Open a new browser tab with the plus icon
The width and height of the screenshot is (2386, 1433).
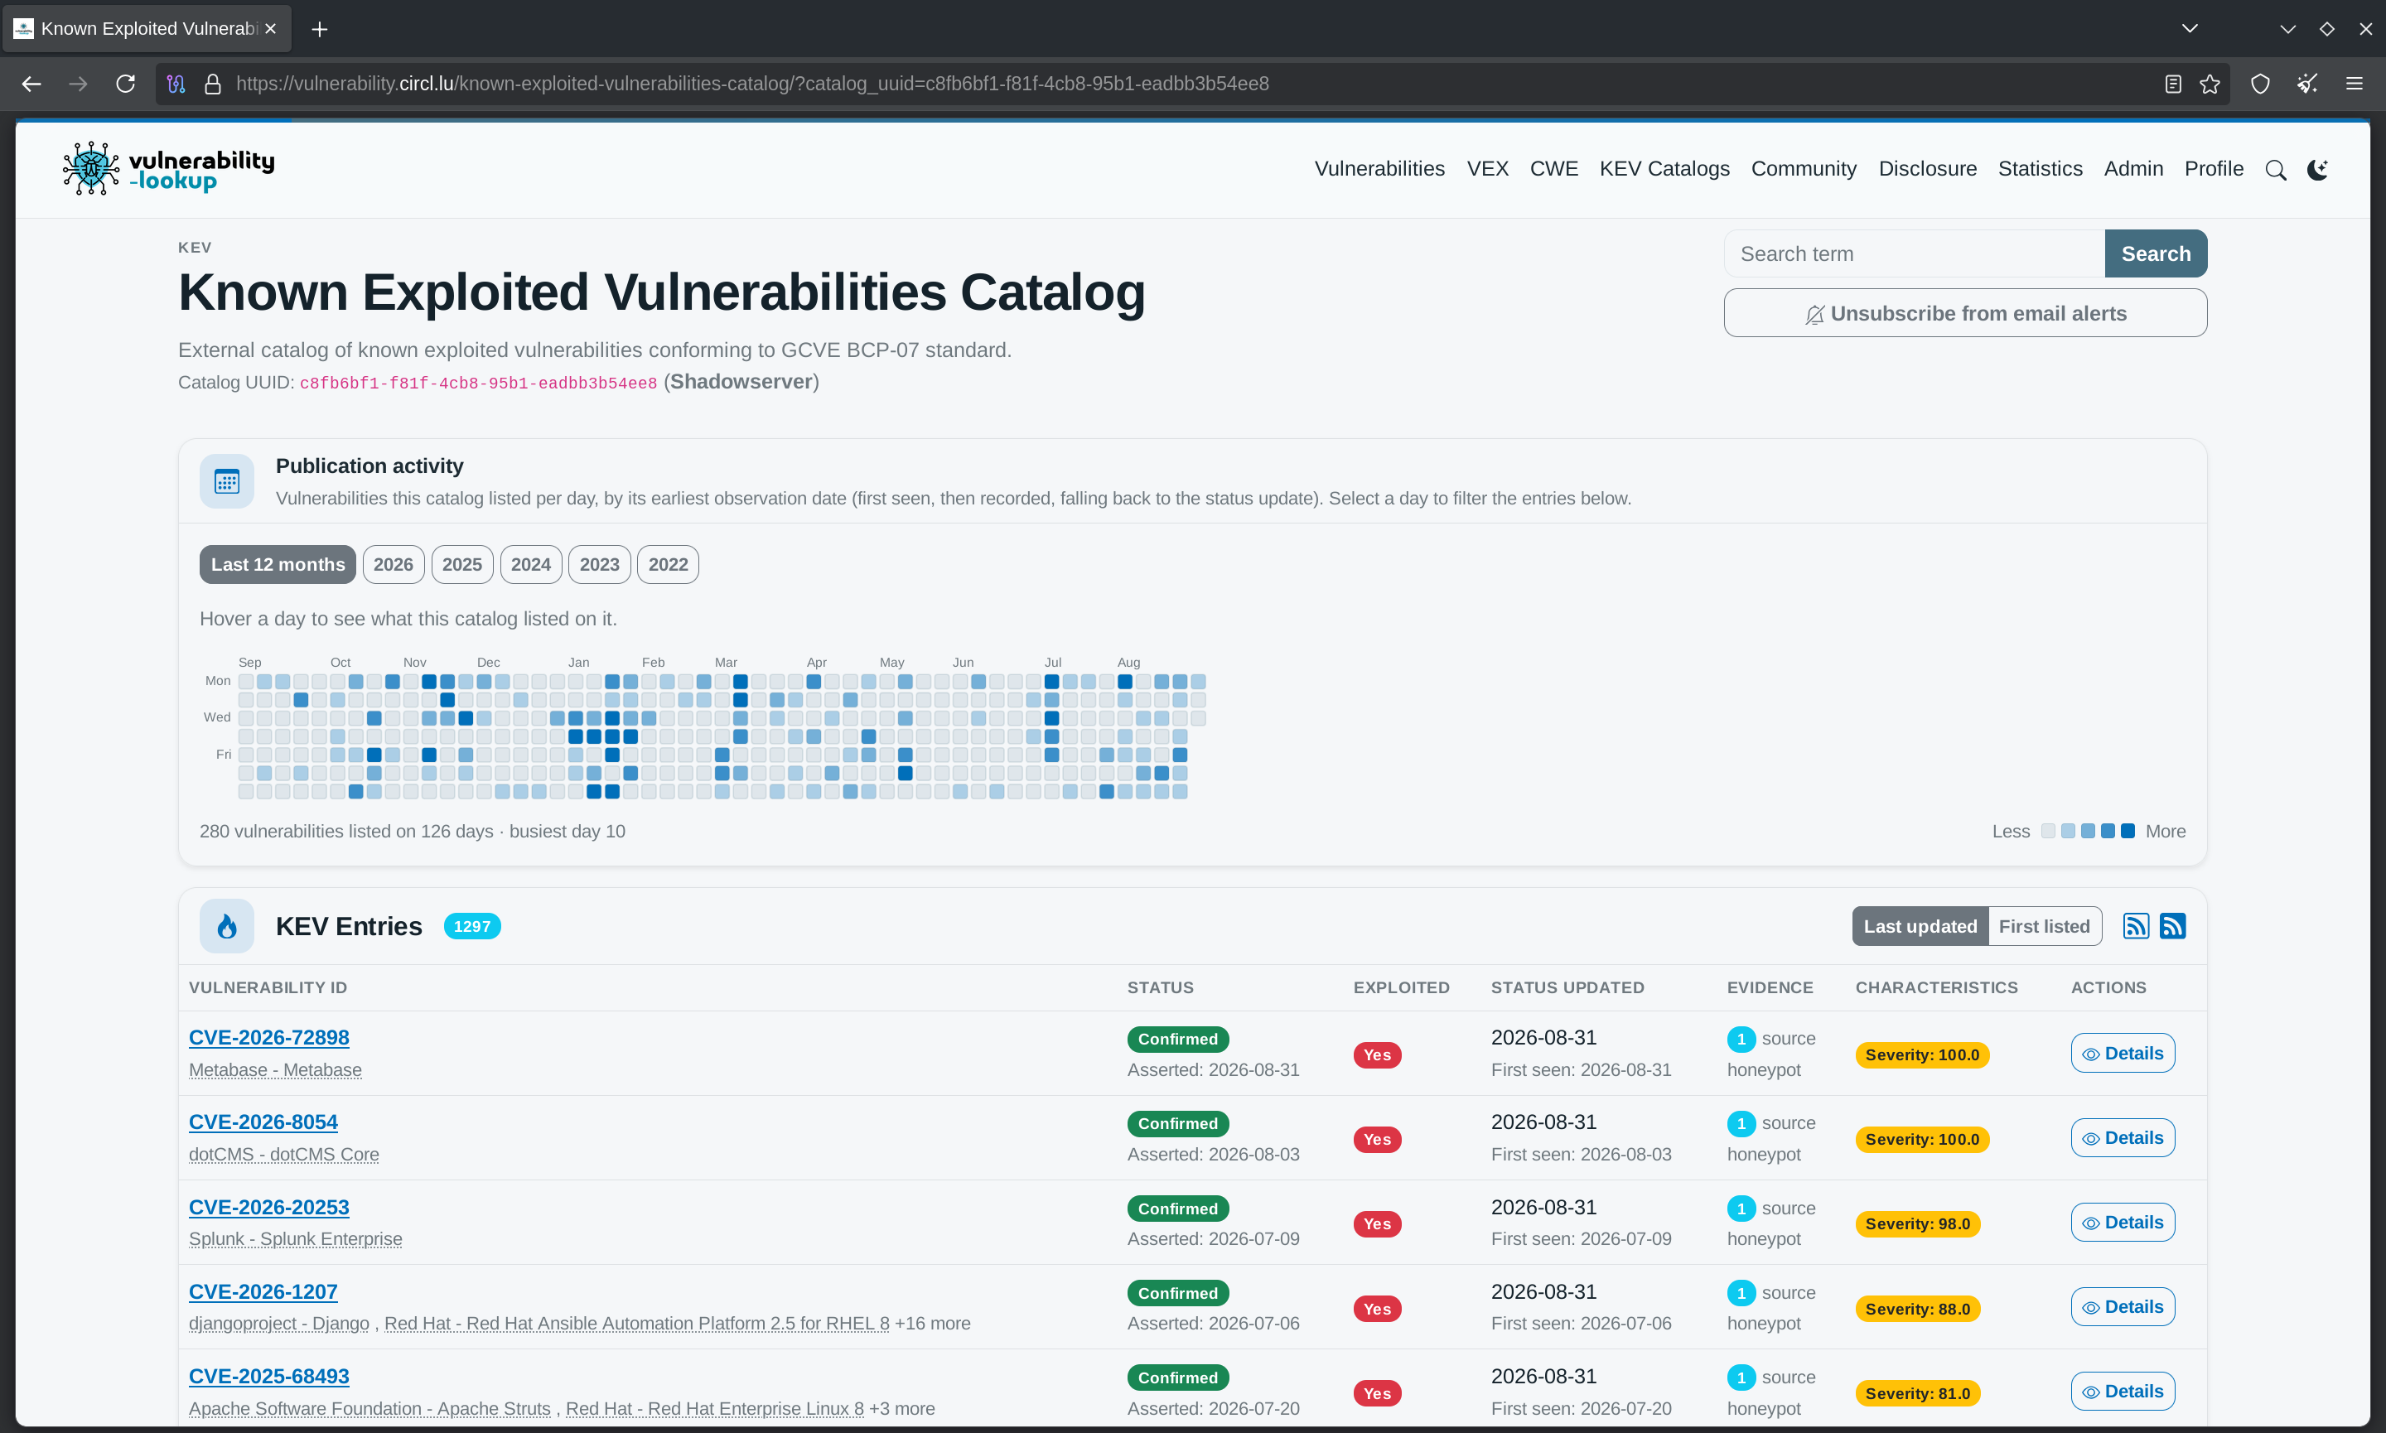pyautogui.click(x=320, y=29)
